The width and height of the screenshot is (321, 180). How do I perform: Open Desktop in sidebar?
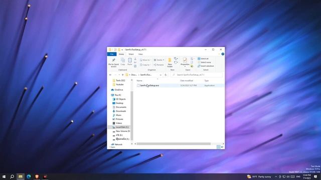coord(118,103)
